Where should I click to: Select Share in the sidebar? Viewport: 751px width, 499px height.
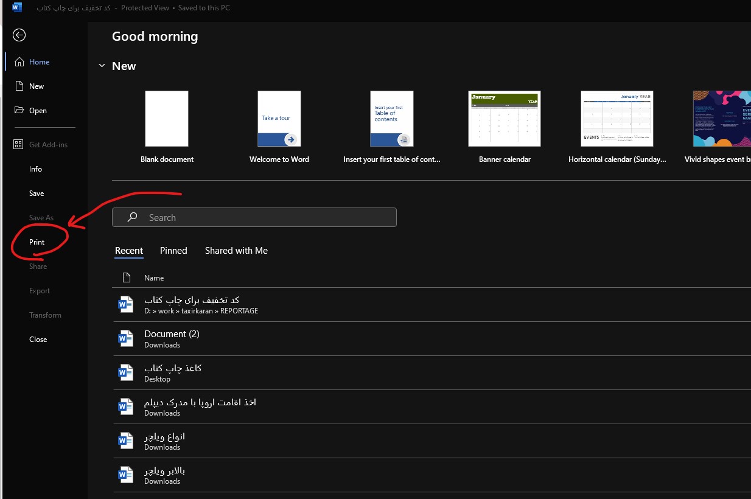click(x=38, y=267)
